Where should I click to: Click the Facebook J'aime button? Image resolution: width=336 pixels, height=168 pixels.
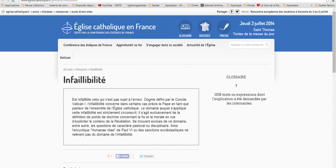122,156
